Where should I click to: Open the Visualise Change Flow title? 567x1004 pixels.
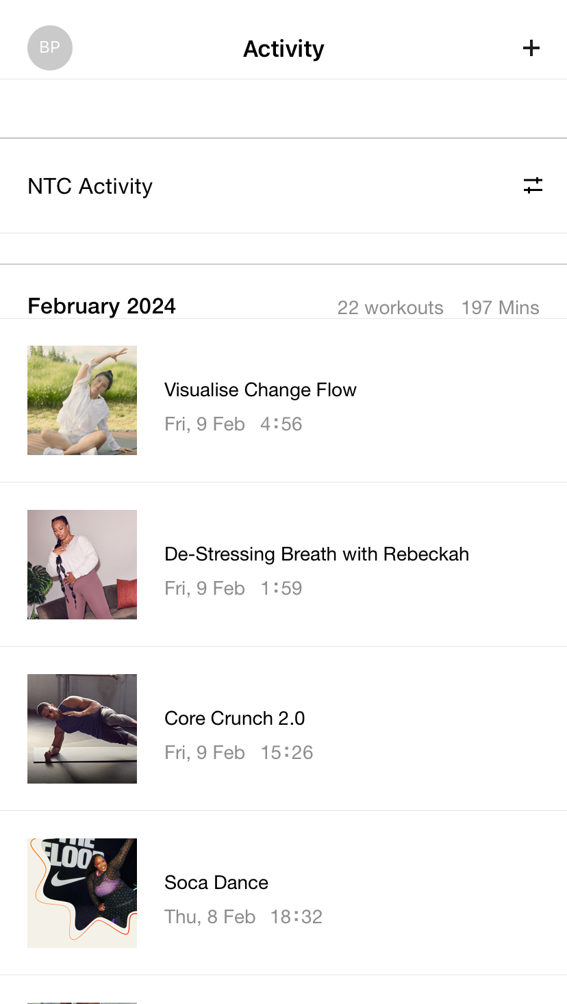[260, 390]
